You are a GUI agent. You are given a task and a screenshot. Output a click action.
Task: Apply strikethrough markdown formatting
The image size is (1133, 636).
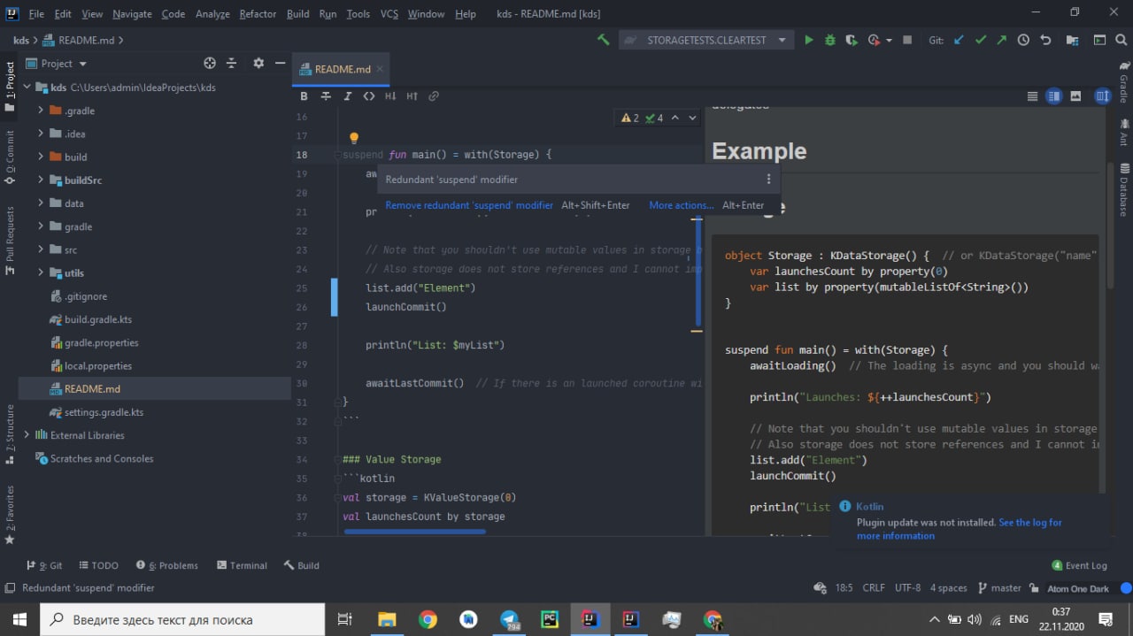(x=326, y=96)
